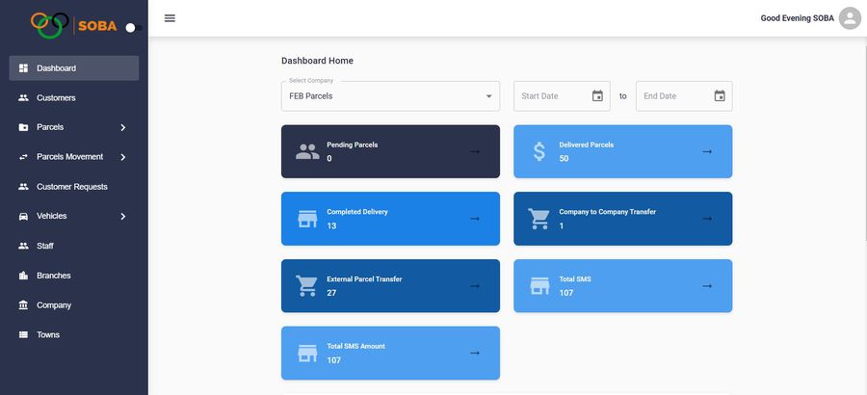This screenshot has height=395, width=867.
Task: Click the Customer Requests people icon
Action: (23, 187)
